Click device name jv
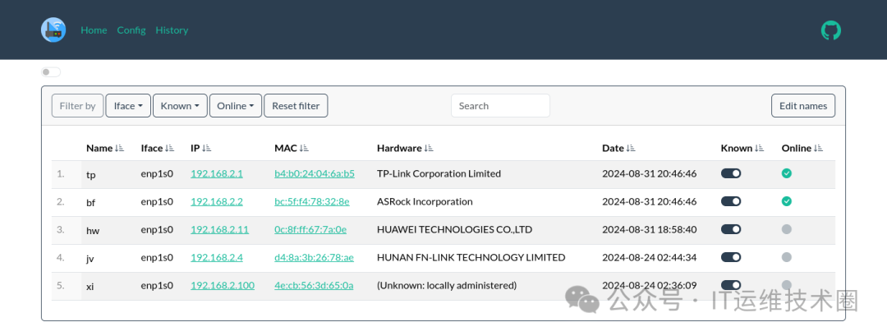This screenshot has height=336, width=887. tap(90, 258)
